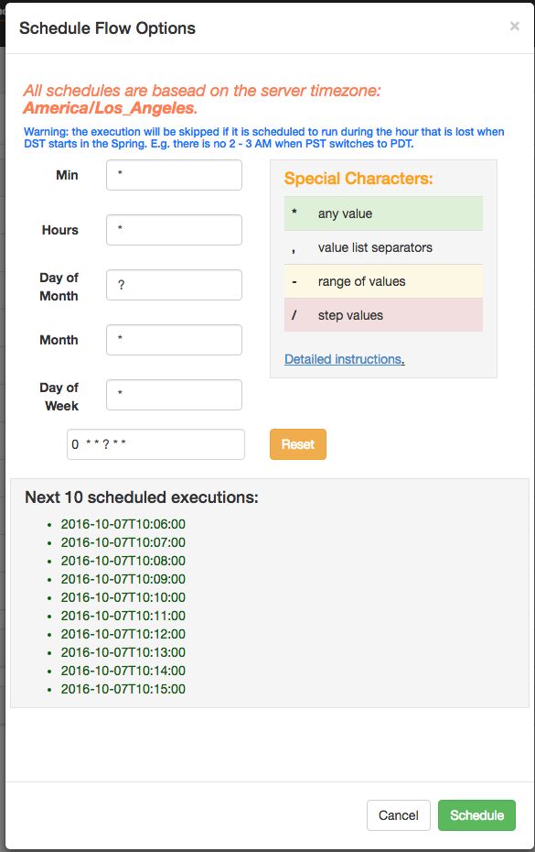Click execution 2016-10-07T10:11:00
Screen dimensions: 535x852
[x=123, y=616]
